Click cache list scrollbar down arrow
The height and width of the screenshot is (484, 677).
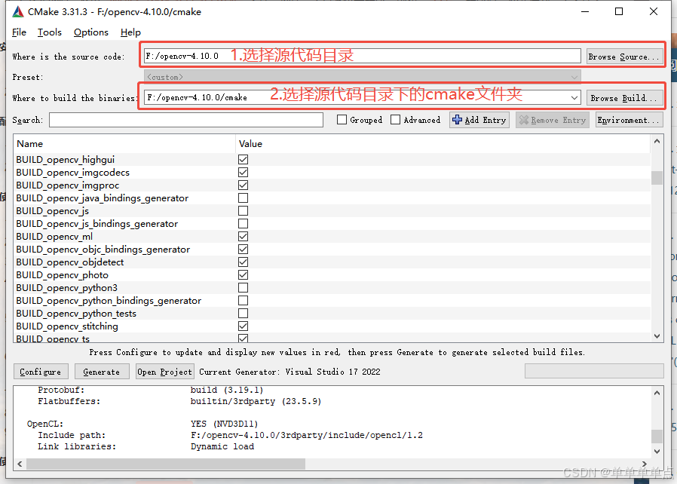coord(657,336)
